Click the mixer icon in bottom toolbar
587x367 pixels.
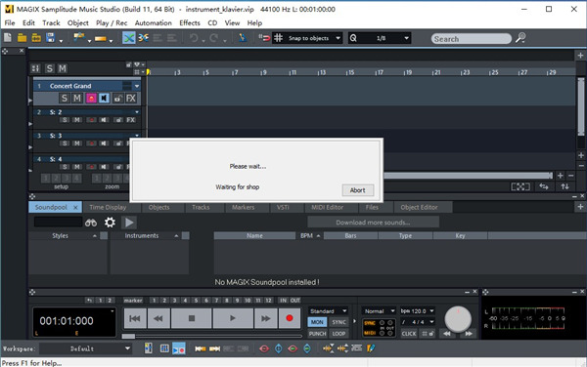click(x=164, y=348)
